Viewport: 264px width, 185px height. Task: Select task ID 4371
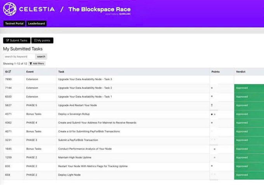click(8, 114)
